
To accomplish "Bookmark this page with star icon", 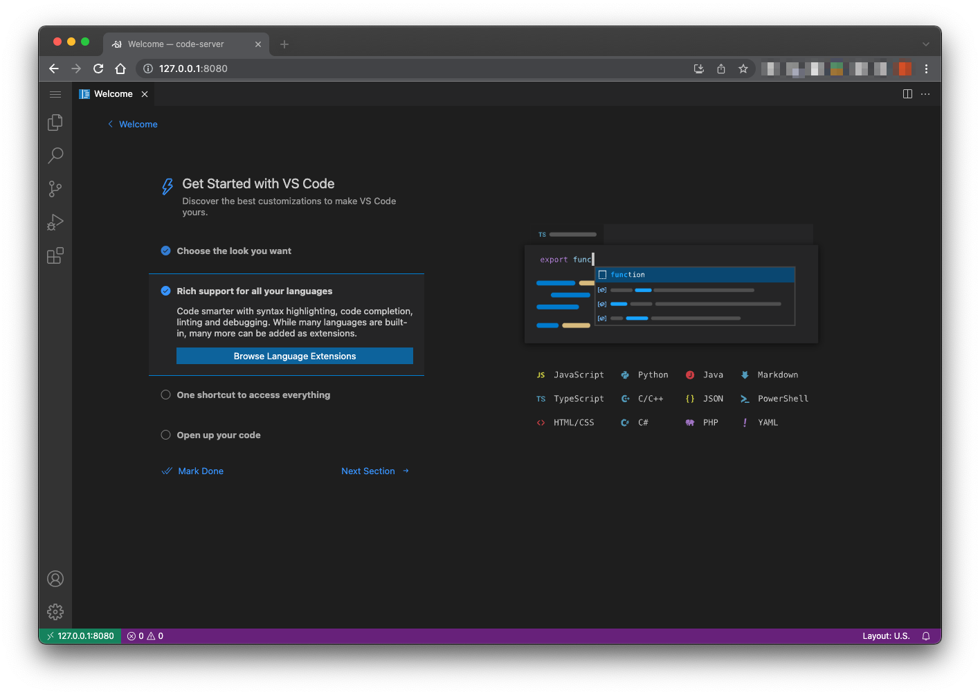I will click(x=743, y=69).
